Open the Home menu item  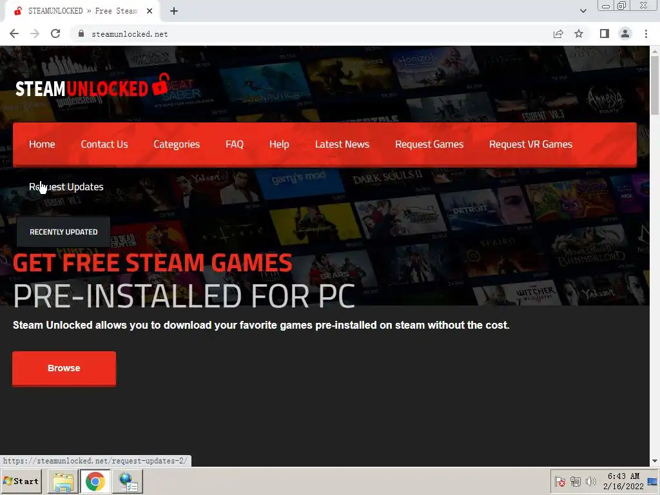point(42,144)
